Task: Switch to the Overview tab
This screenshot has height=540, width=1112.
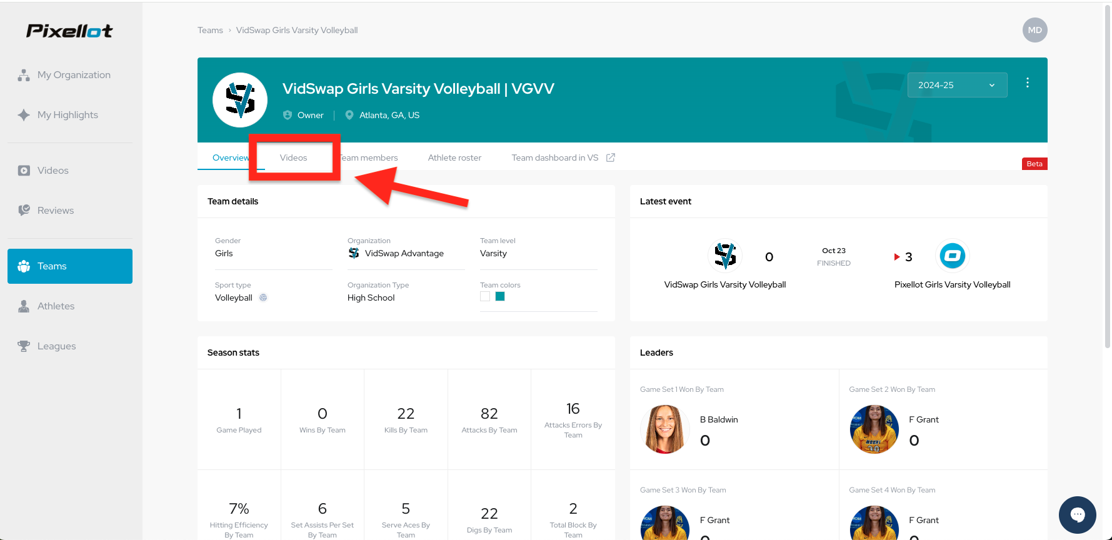Action: tap(231, 157)
